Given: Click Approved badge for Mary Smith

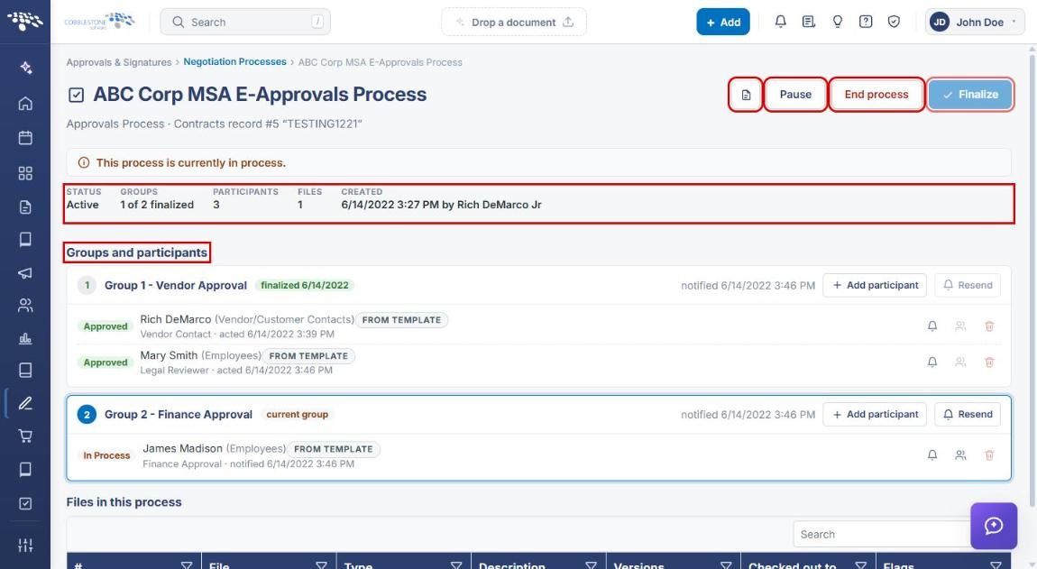Looking at the screenshot, I should (106, 362).
